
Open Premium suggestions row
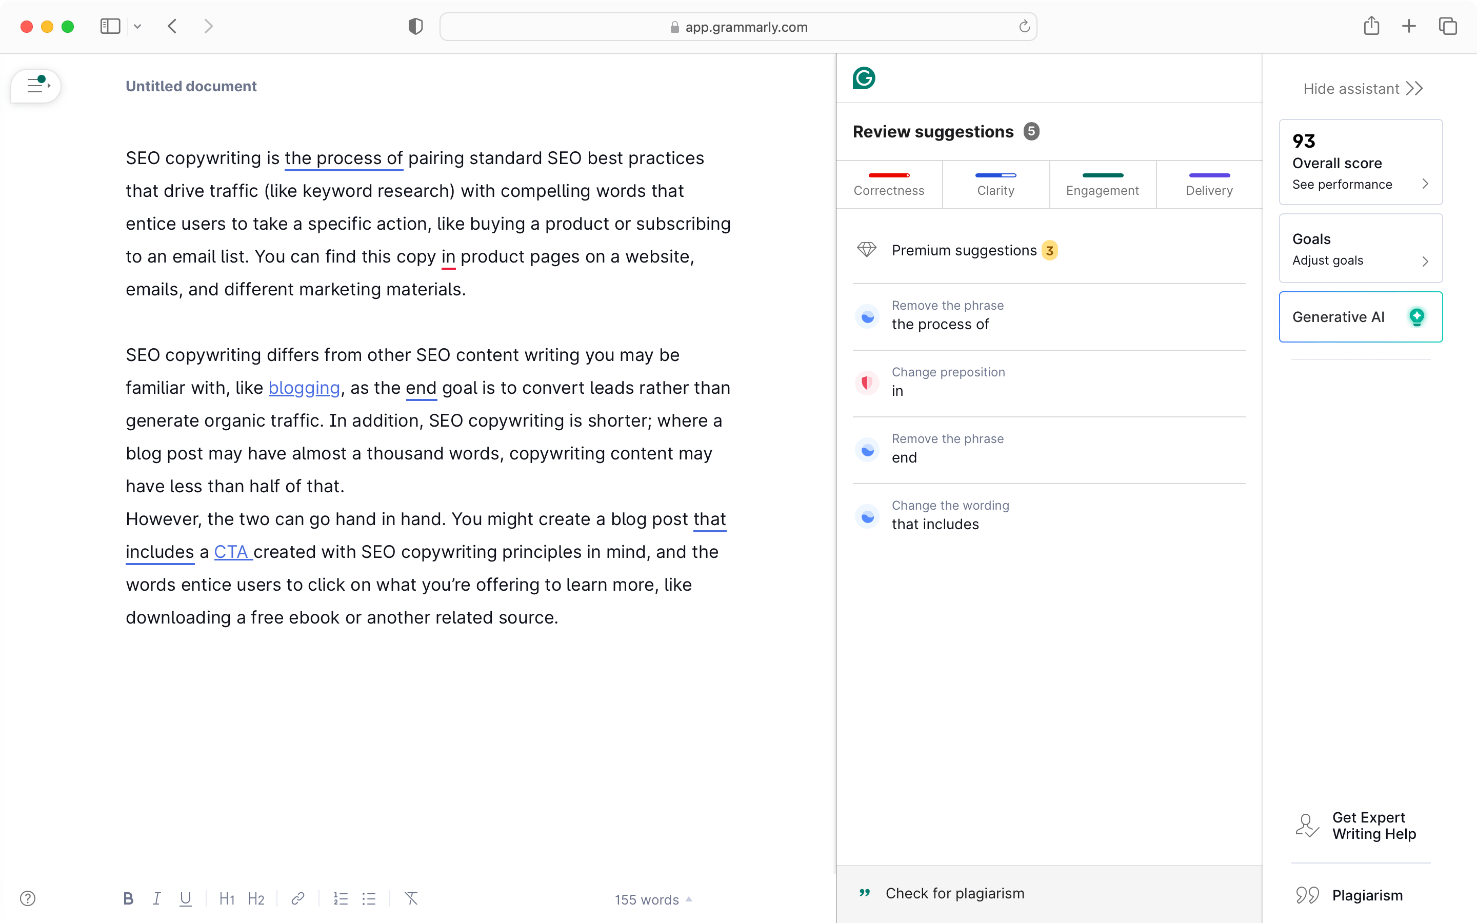[1049, 250]
